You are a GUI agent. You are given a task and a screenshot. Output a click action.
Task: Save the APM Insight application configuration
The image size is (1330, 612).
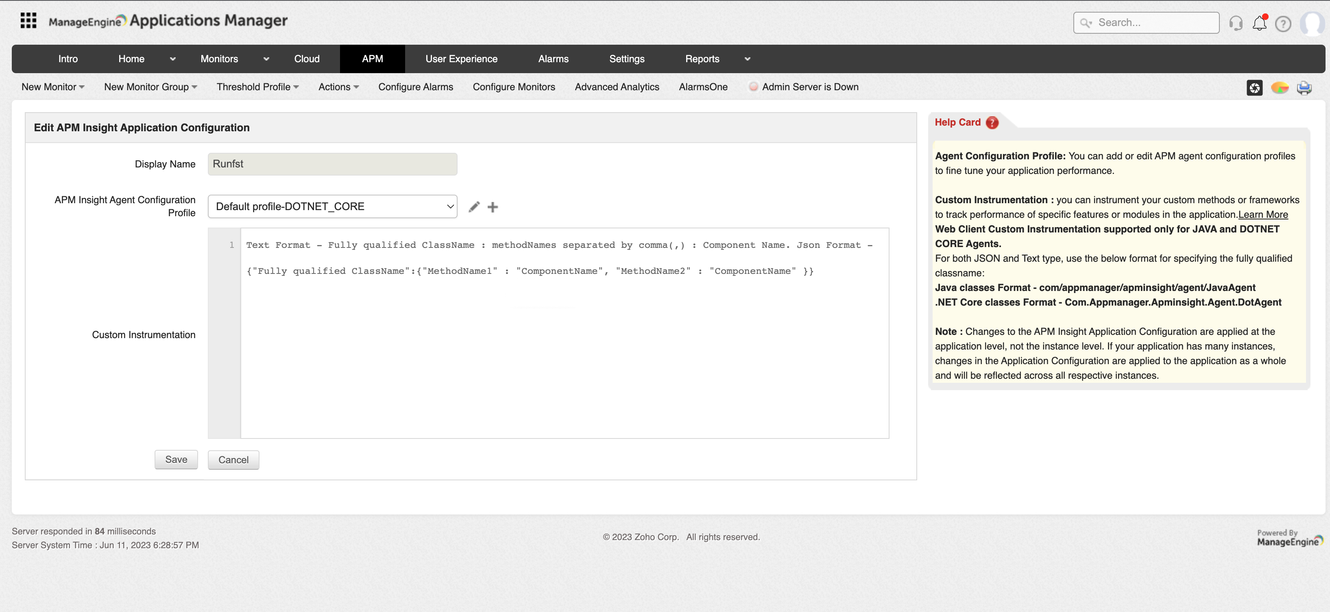[x=176, y=459]
